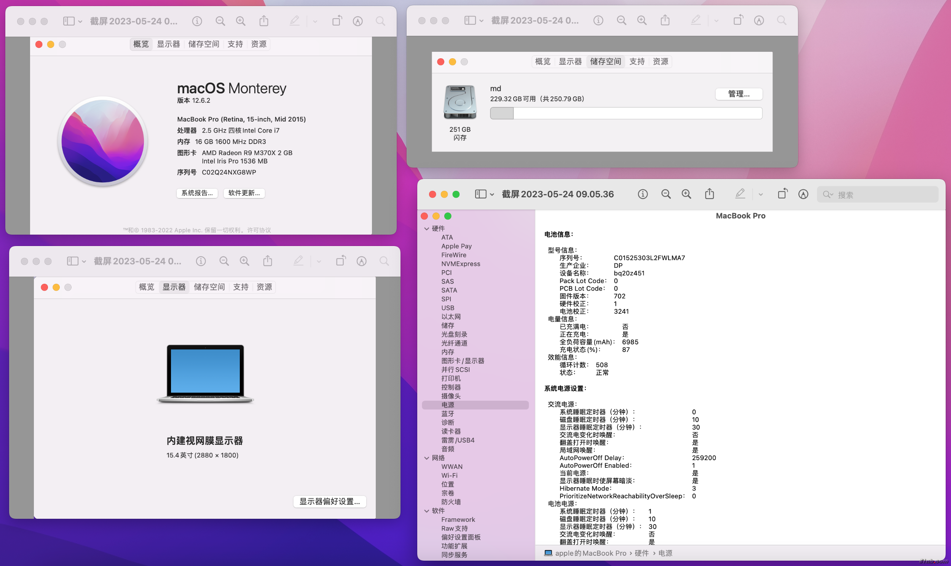
Task: Click the 系统报告... button
Action: tap(197, 193)
